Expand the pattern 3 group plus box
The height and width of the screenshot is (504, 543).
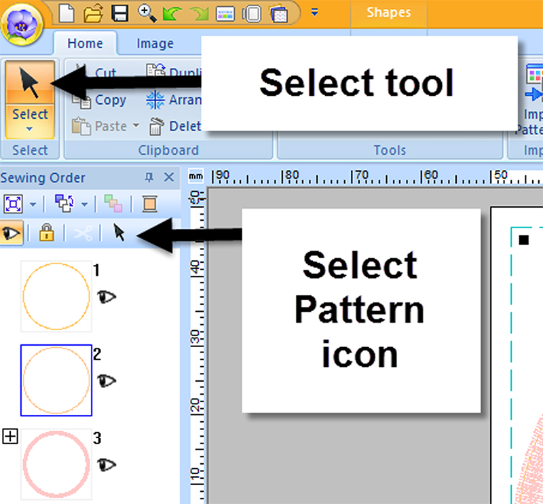tap(10, 437)
